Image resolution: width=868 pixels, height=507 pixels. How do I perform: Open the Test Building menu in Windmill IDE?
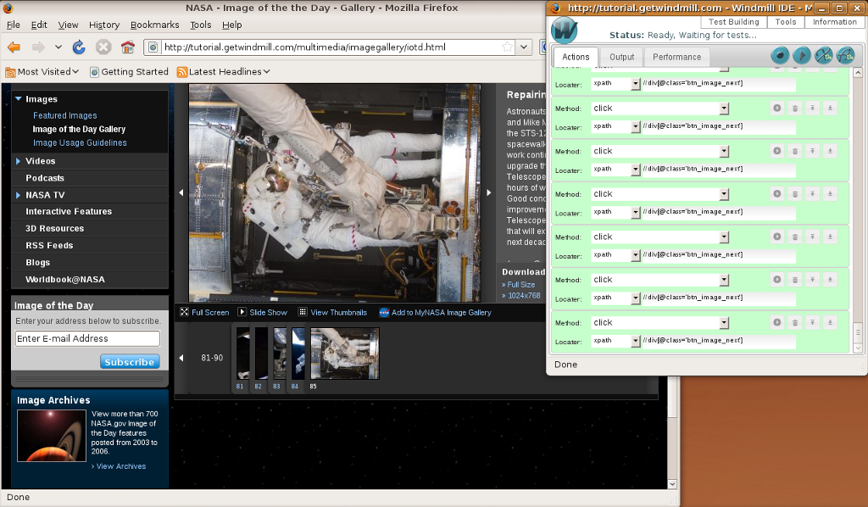click(x=733, y=22)
